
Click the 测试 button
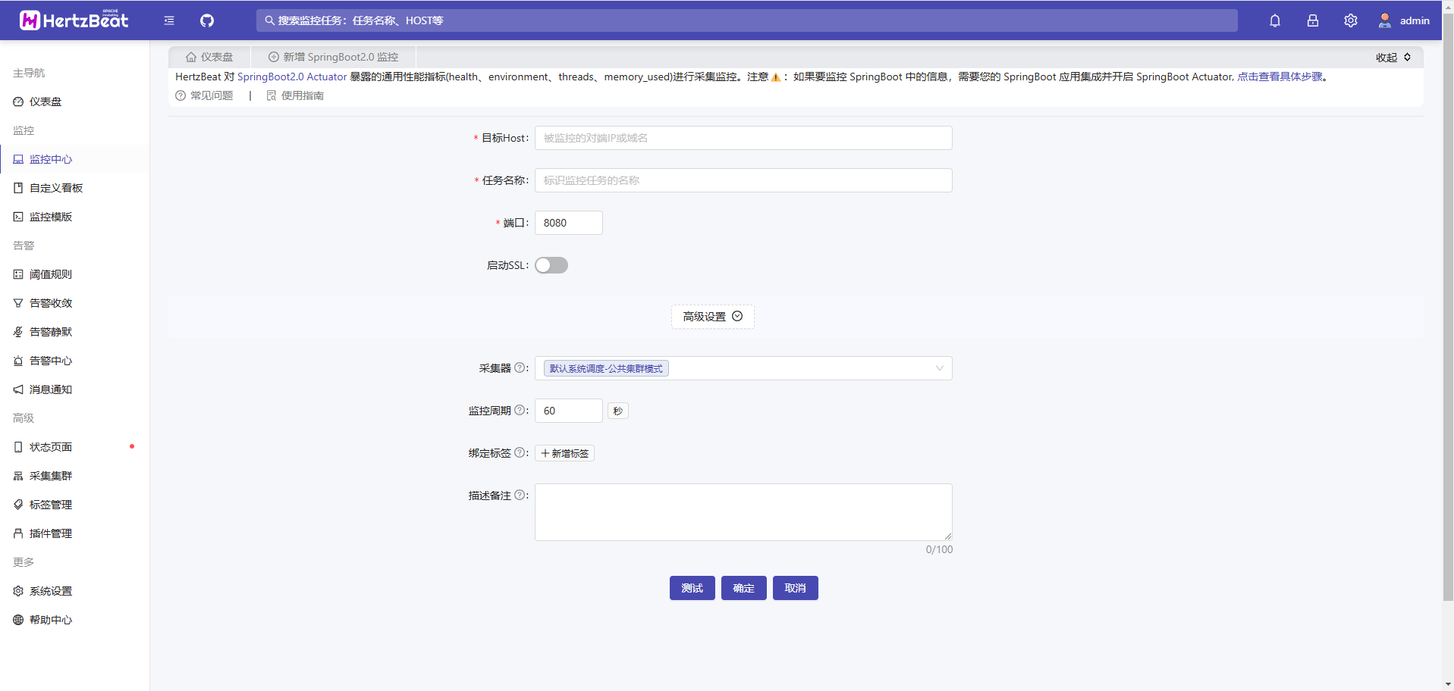[x=692, y=588]
